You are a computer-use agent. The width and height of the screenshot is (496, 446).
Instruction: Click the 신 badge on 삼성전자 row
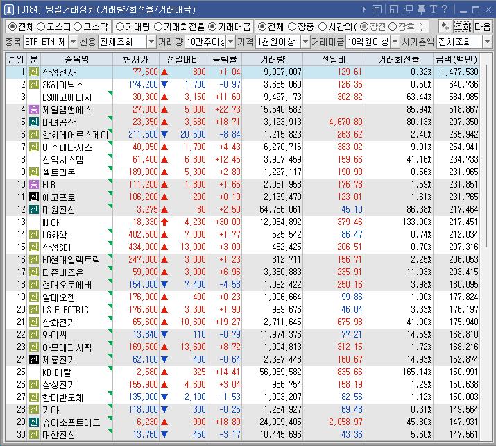[34, 72]
